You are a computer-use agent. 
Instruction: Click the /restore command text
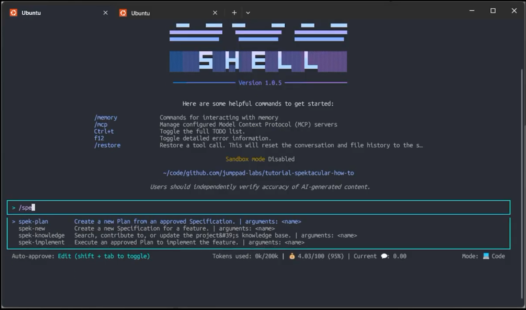click(107, 145)
